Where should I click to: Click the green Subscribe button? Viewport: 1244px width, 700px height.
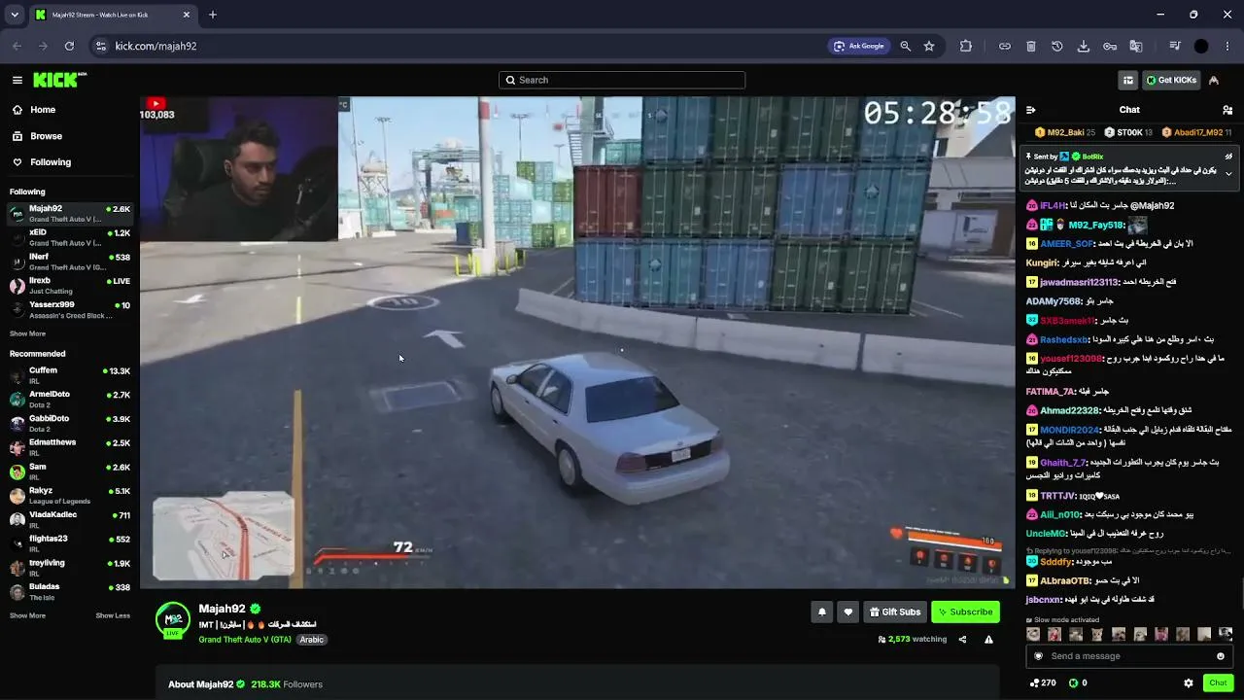click(965, 612)
